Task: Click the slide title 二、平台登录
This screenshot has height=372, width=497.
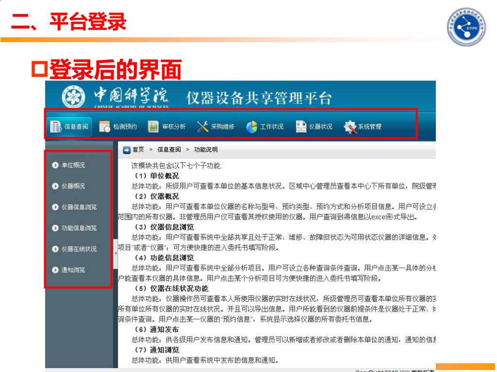Action: point(68,21)
